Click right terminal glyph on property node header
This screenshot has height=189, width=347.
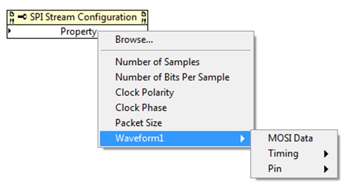pos(144,17)
